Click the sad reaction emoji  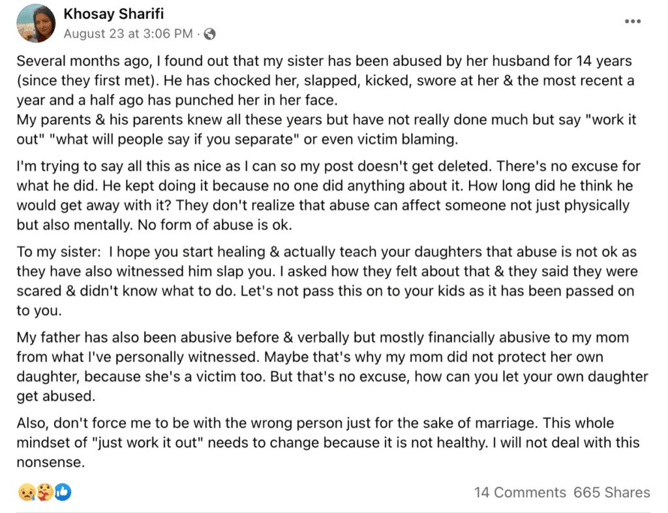tap(26, 491)
